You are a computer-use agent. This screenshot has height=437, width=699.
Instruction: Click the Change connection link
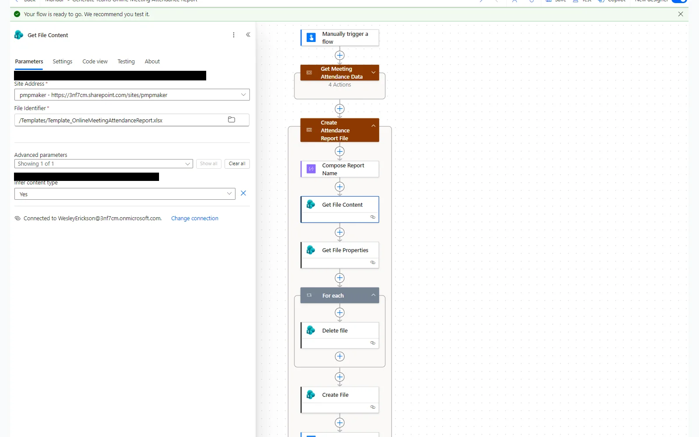click(x=194, y=218)
